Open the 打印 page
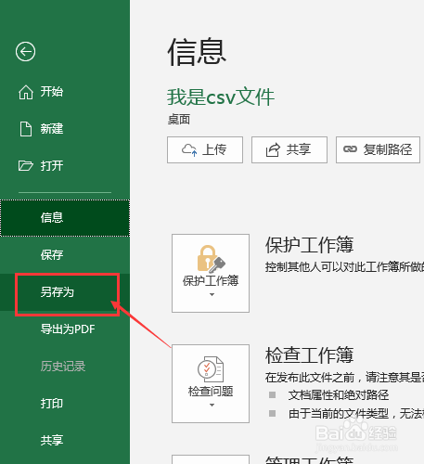This screenshot has width=424, height=464. [65, 404]
